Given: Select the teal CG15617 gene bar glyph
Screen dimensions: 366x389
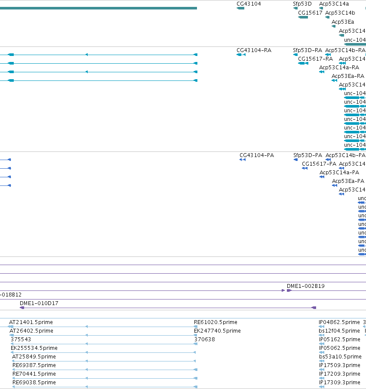Looking at the screenshot, I should pos(303,17).
